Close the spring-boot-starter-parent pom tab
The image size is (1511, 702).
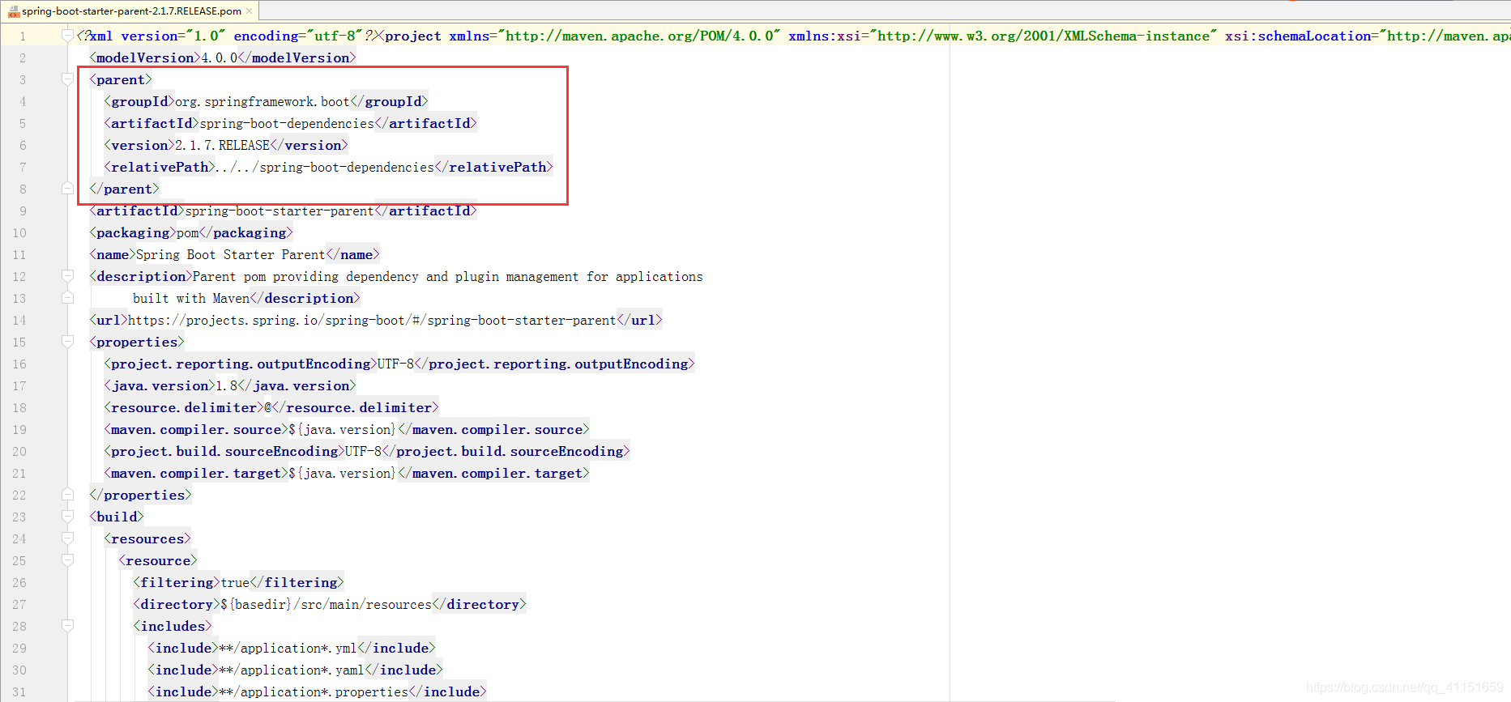[x=250, y=11]
